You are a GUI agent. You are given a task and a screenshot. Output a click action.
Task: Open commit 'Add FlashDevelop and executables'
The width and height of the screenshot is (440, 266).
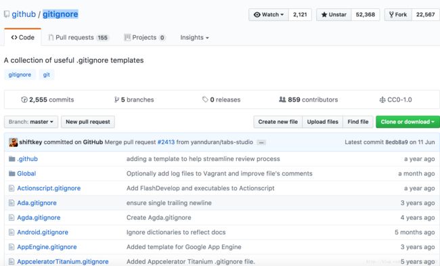pyautogui.click(x=200, y=188)
